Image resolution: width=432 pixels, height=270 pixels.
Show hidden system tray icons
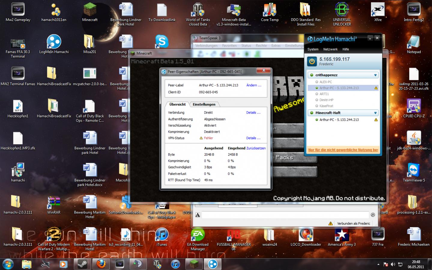point(378,264)
